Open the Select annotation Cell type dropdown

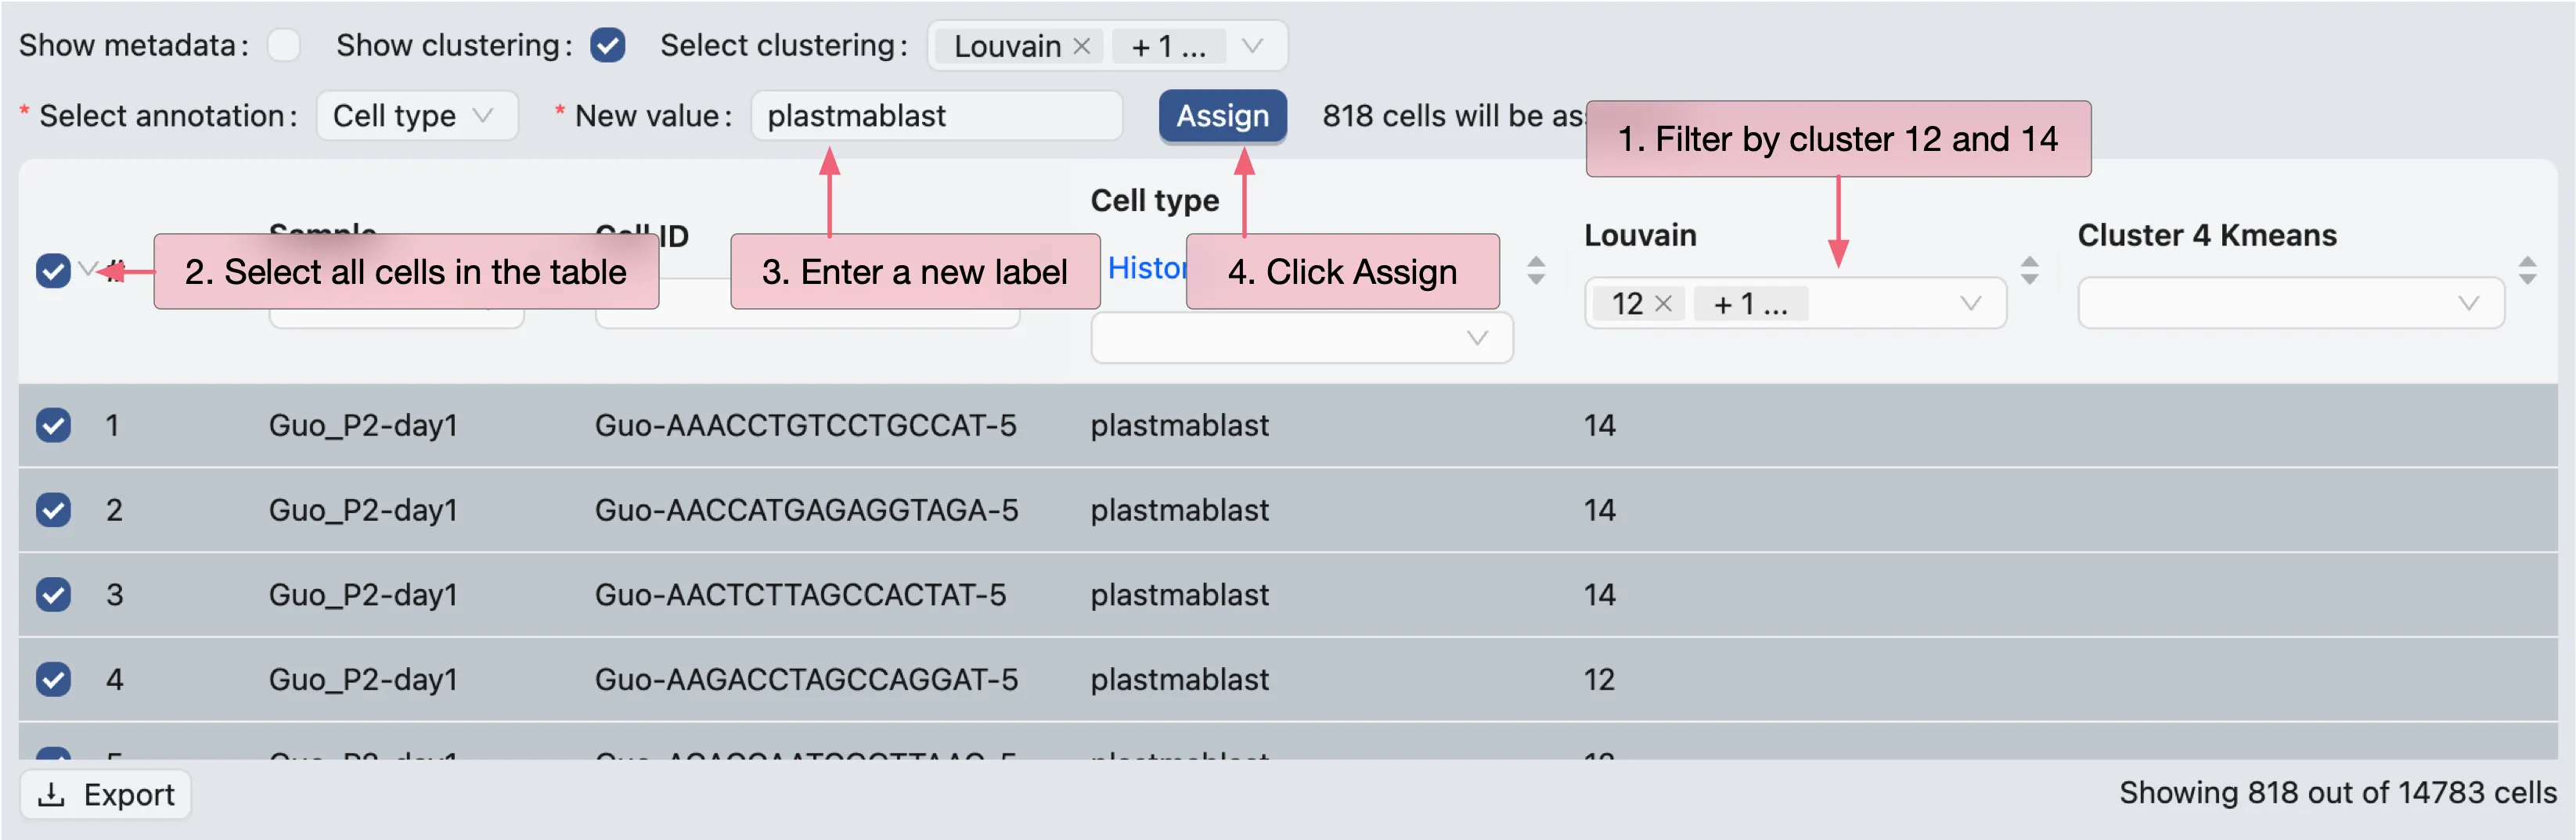[416, 116]
